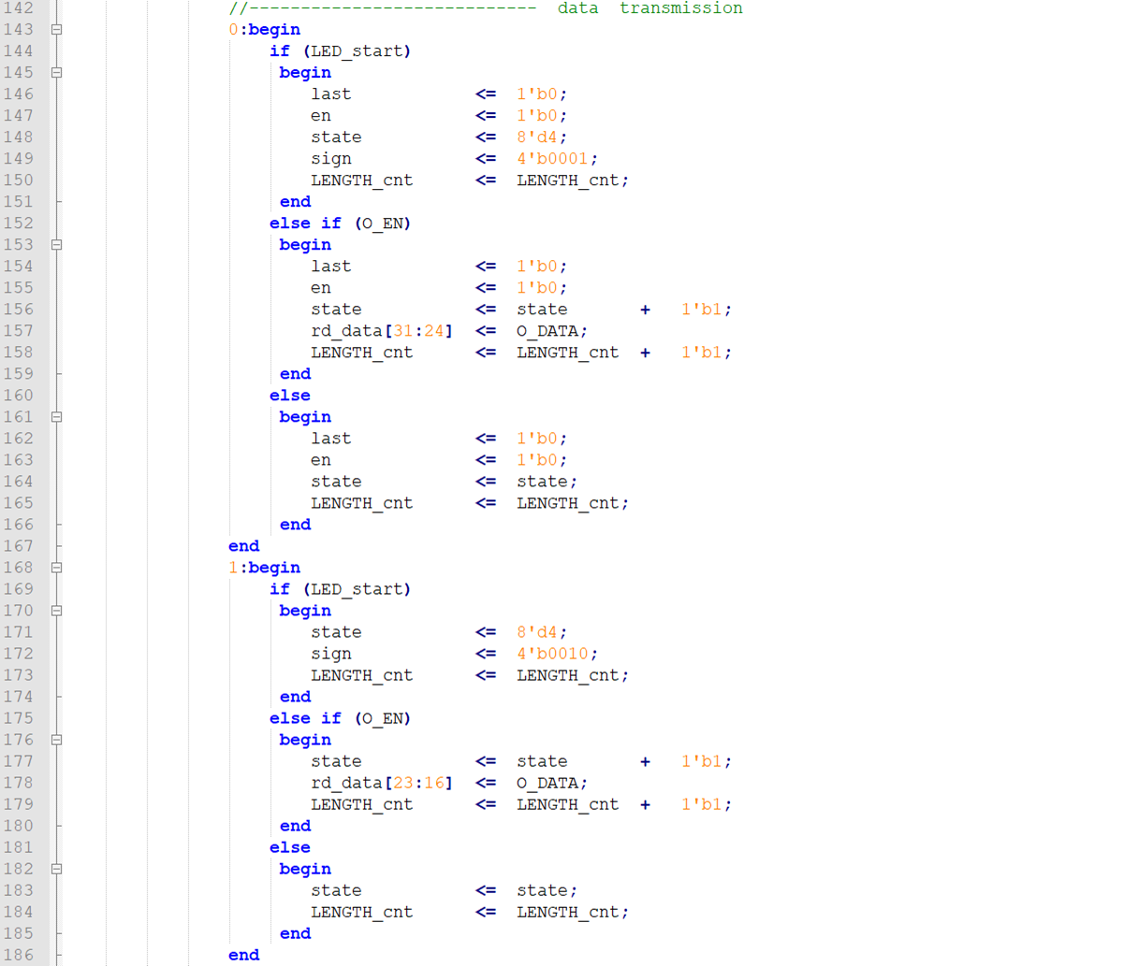Click line number 142 in the gutter

18,8
